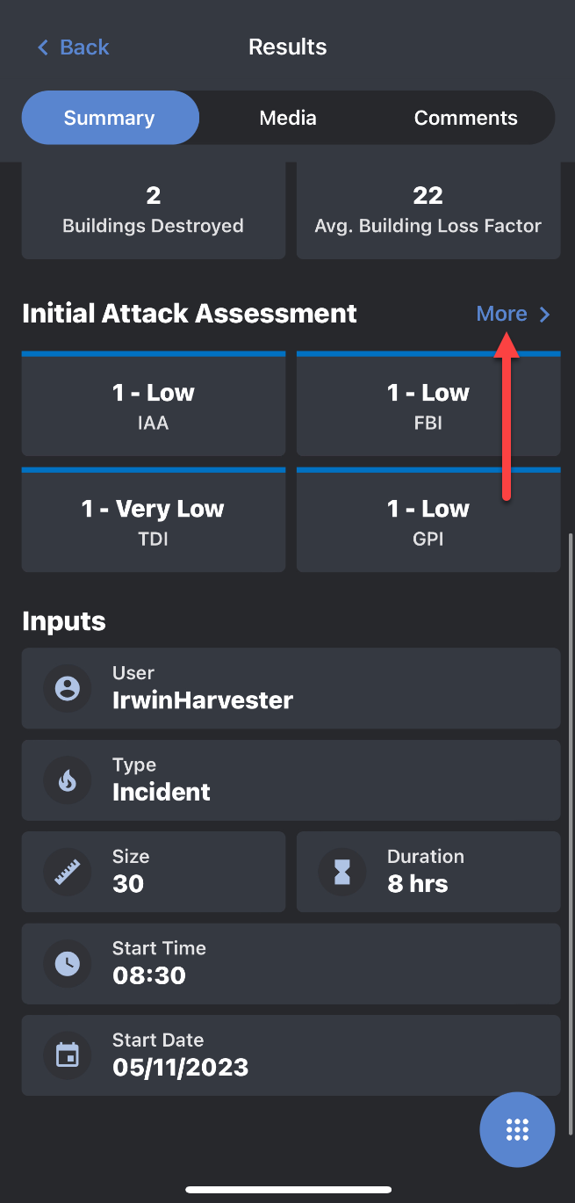The width and height of the screenshot is (575, 1203).
Task: Click the User profile icon beside IrwinHarvester
Action: (68, 689)
